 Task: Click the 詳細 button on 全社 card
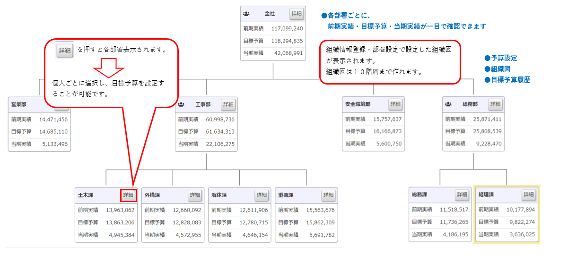297,14
